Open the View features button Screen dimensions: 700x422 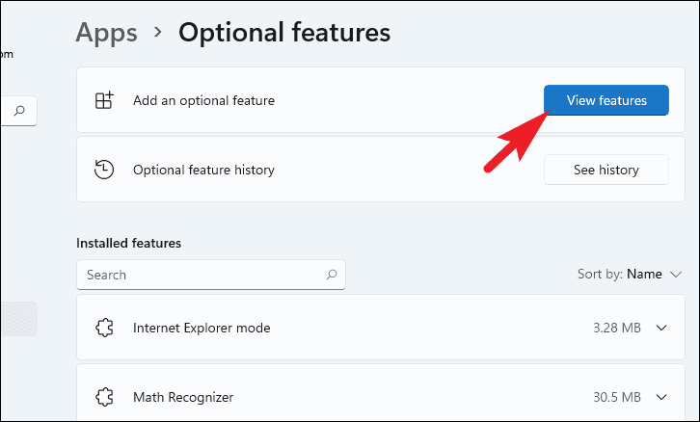pos(606,100)
